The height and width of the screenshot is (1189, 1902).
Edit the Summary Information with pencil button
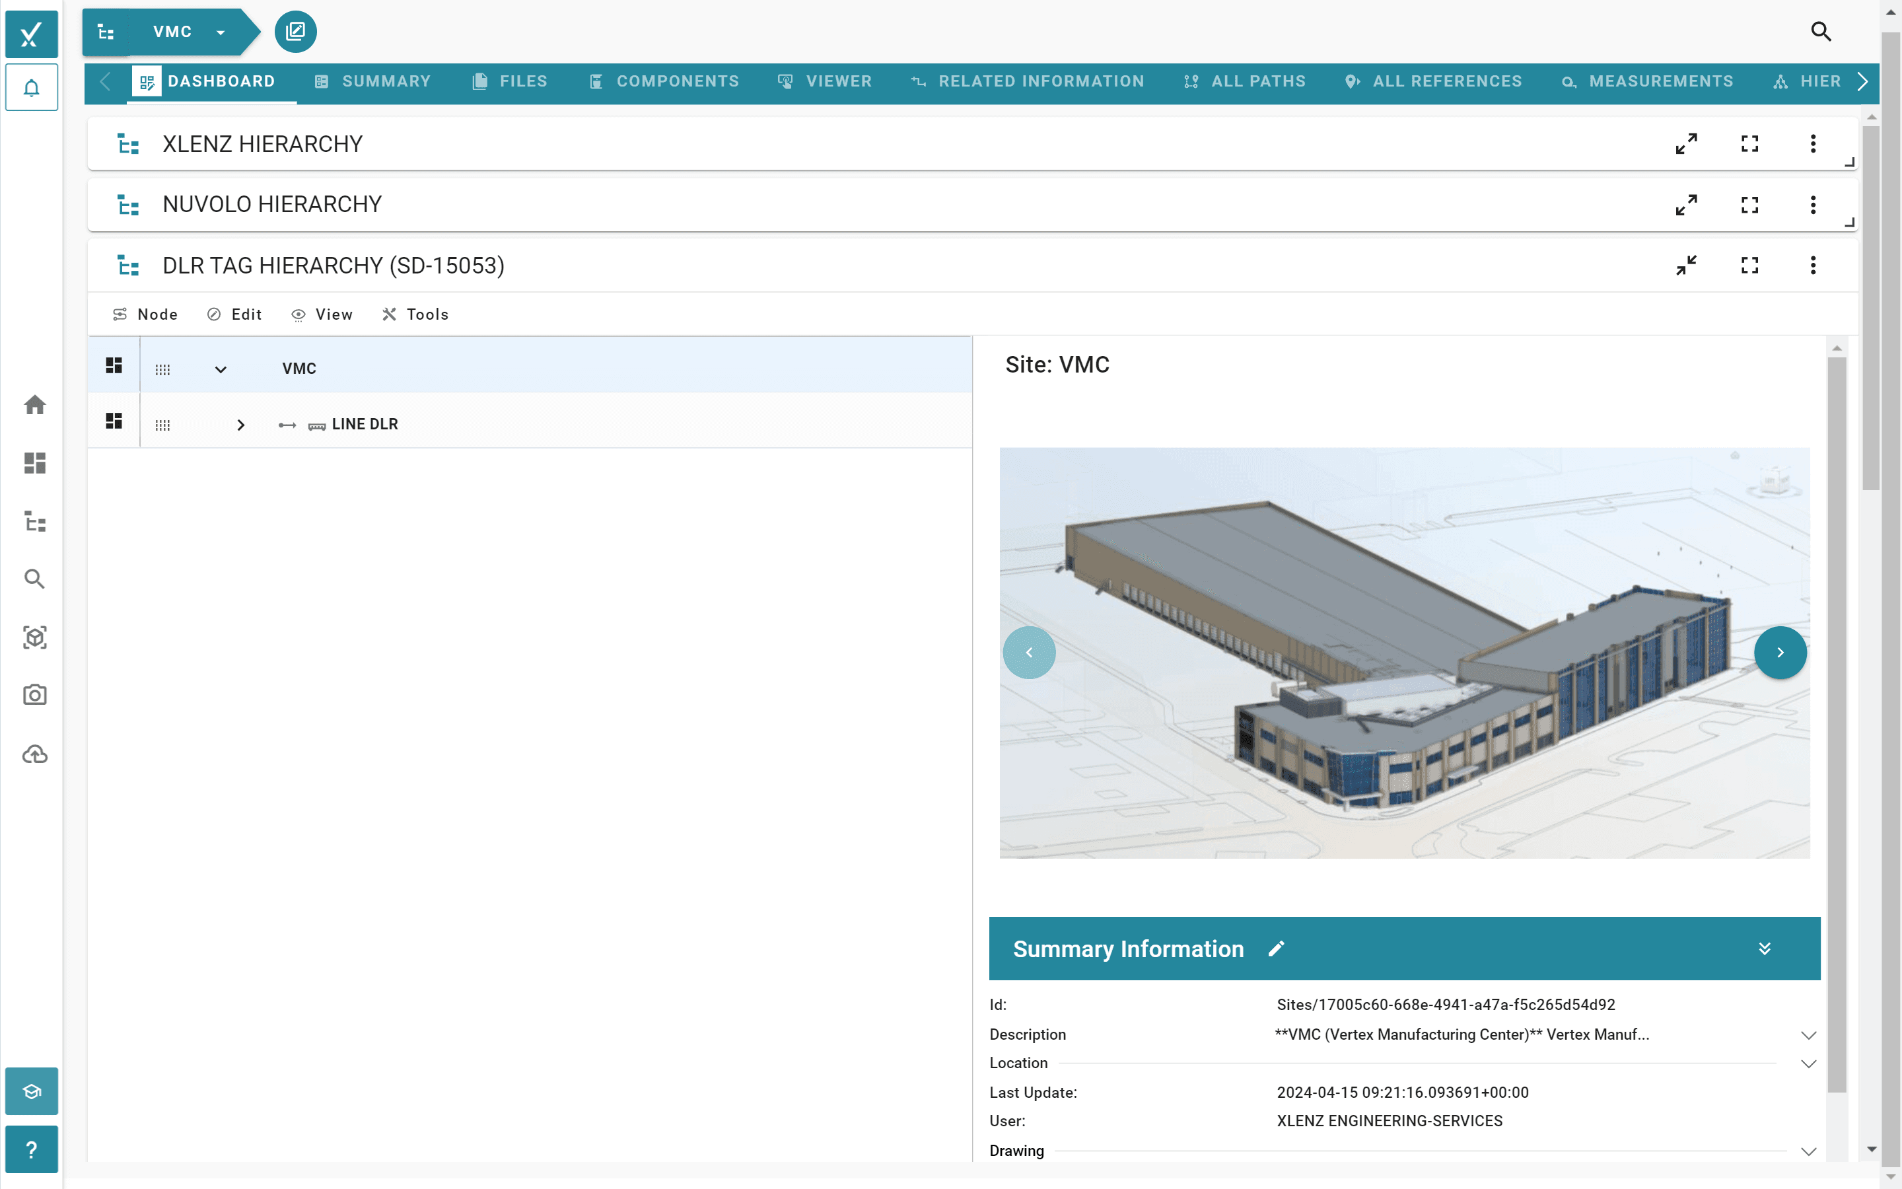[1276, 949]
